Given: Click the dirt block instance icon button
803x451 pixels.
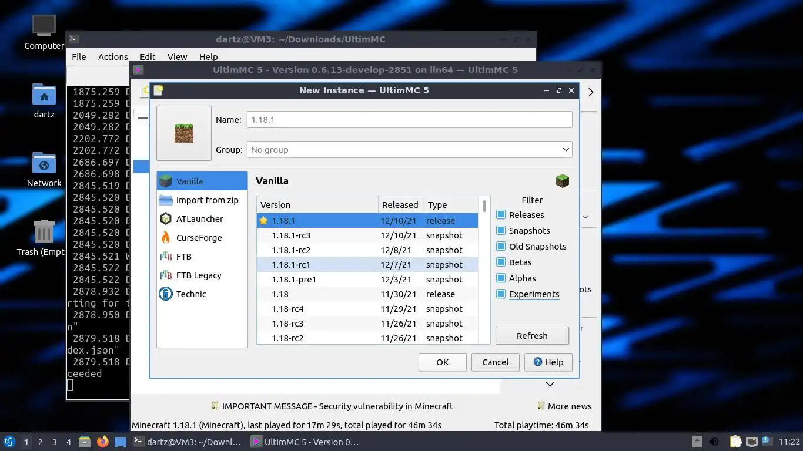Looking at the screenshot, I should (x=184, y=133).
